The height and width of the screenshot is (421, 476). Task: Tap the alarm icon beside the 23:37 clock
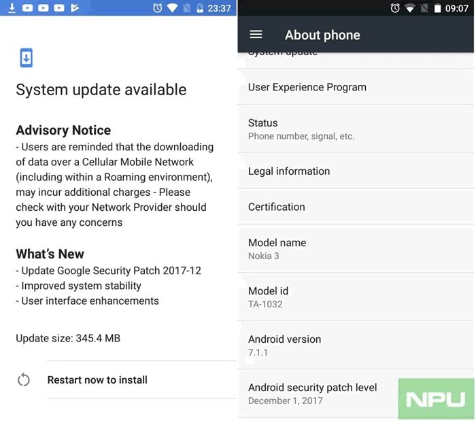[x=158, y=9]
